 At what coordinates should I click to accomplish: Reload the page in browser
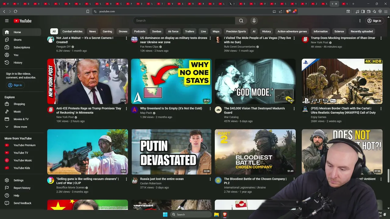tap(16, 11)
